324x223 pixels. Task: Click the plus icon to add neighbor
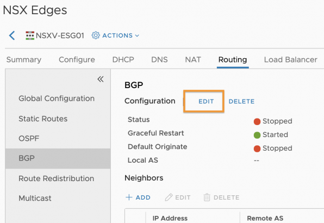pyautogui.click(x=129, y=197)
